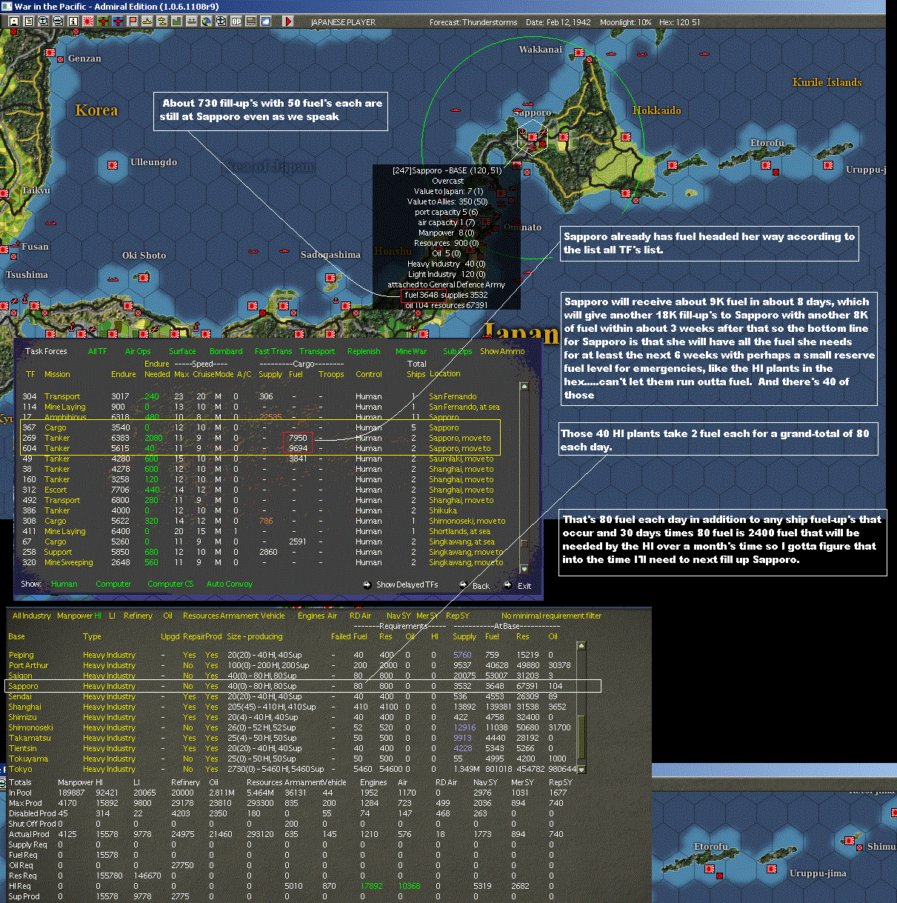Click the keyboard-style toolbar icon before cloud
The width and height of the screenshot is (897, 903).
coord(250,21)
